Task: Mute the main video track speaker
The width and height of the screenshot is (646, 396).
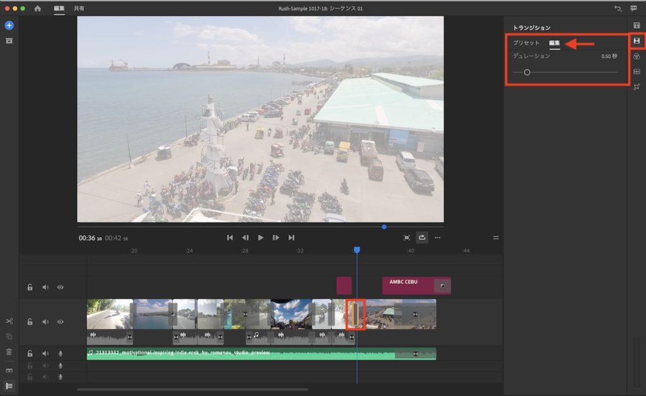Action: click(x=45, y=322)
